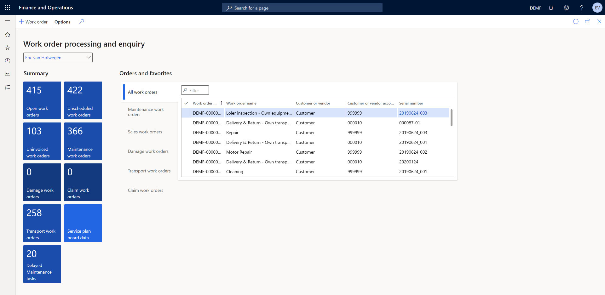Click the sort arrow in Work order column
This screenshot has width=605, height=295.
221,103
